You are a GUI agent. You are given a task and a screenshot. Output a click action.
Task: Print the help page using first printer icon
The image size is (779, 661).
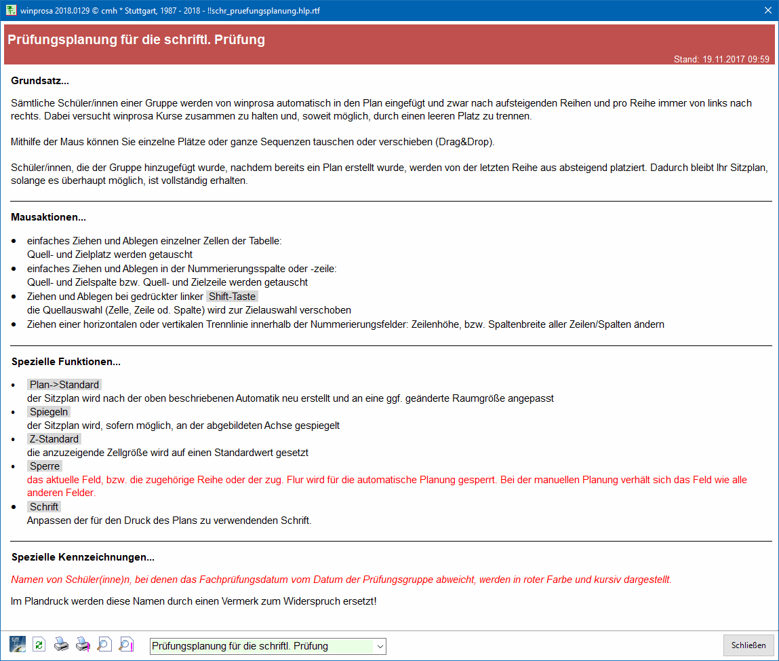click(x=61, y=645)
